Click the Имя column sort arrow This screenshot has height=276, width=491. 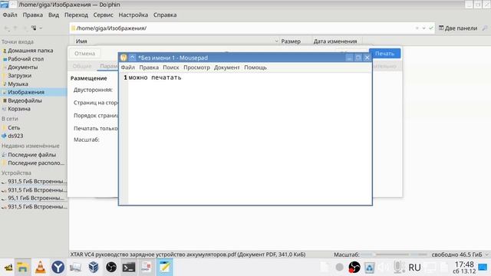[276, 41]
